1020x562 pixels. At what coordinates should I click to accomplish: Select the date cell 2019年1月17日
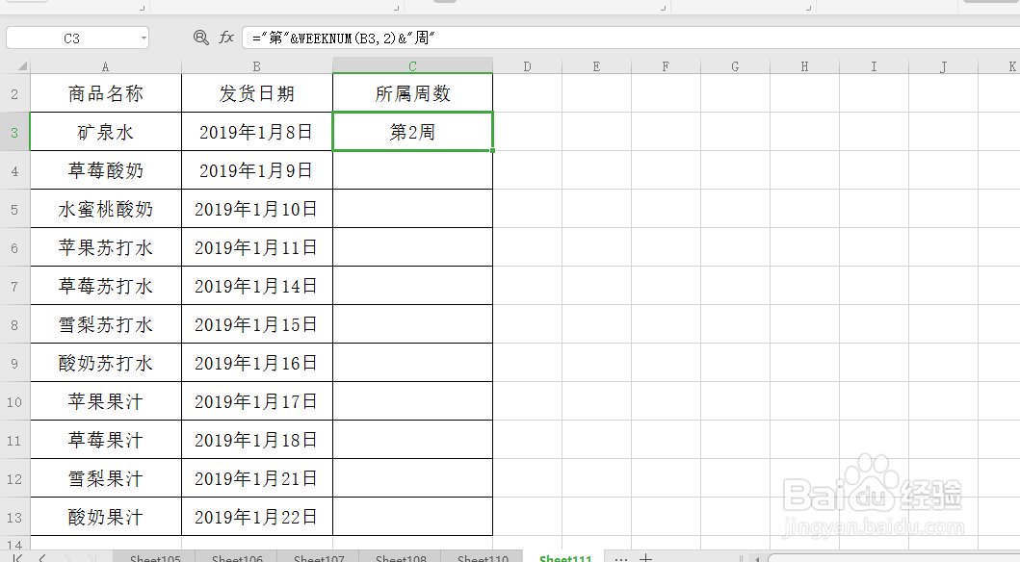257,401
